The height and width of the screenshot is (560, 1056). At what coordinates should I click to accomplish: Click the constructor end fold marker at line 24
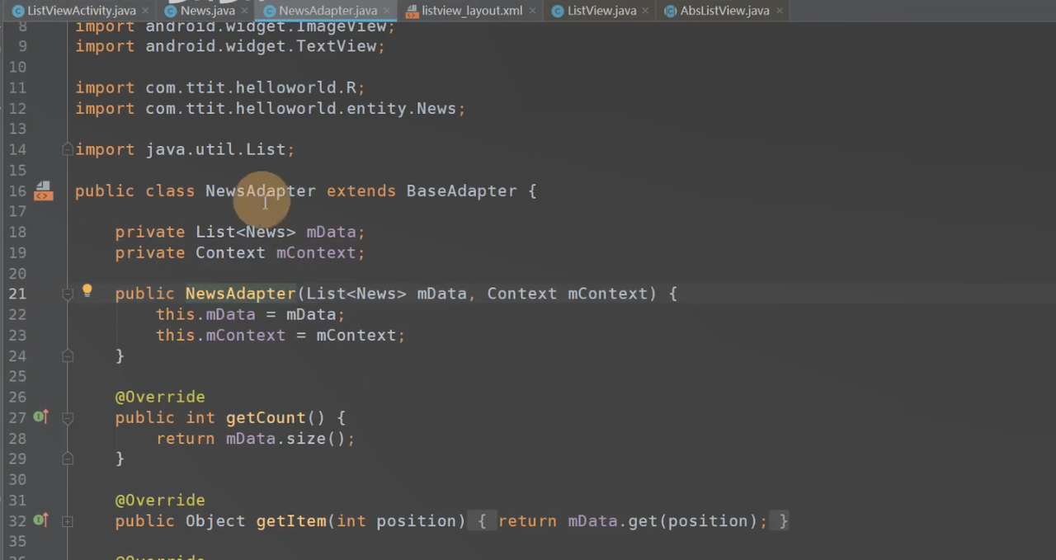pos(68,355)
